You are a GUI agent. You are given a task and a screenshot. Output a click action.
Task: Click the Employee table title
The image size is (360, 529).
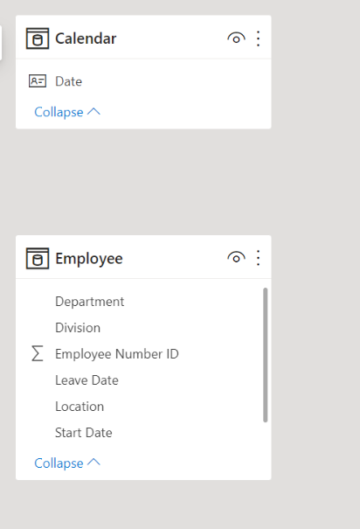click(x=89, y=259)
